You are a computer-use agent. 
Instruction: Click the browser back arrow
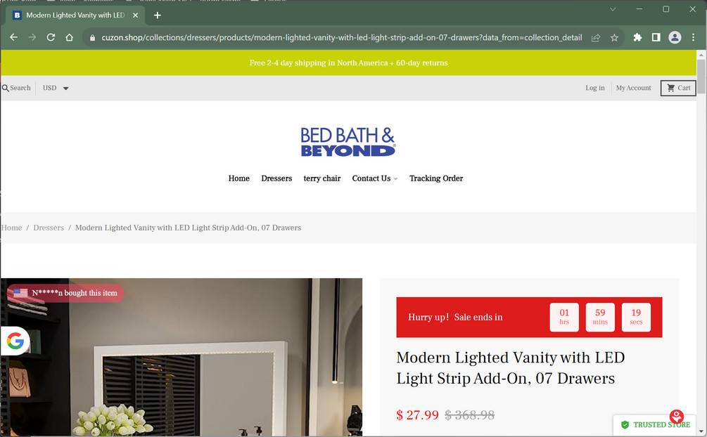tap(13, 37)
